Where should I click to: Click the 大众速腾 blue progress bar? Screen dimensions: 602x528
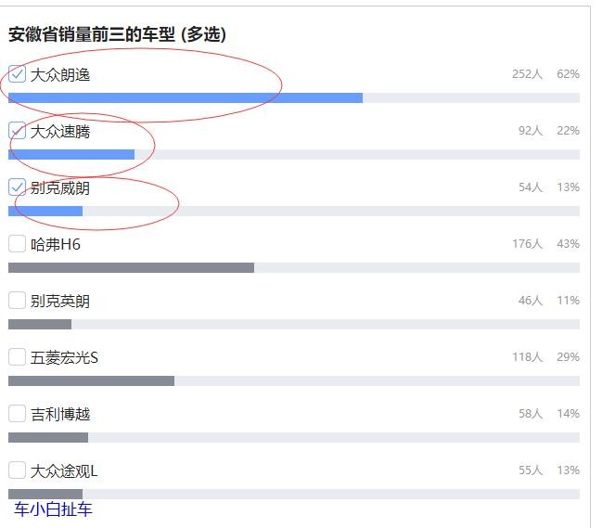click(x=71, y=154)
